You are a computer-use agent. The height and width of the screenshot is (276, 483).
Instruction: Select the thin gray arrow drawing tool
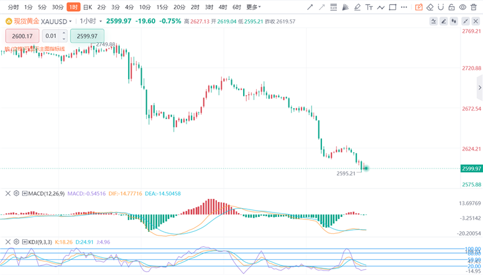321,7
